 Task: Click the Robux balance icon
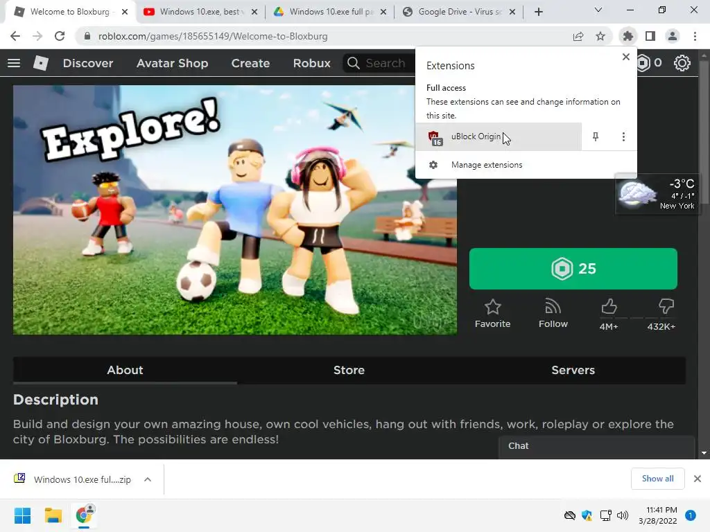643,63
